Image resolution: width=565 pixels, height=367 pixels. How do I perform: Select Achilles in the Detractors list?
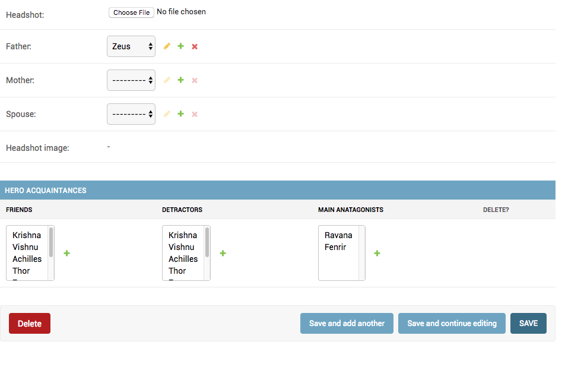tap(183, 259)
